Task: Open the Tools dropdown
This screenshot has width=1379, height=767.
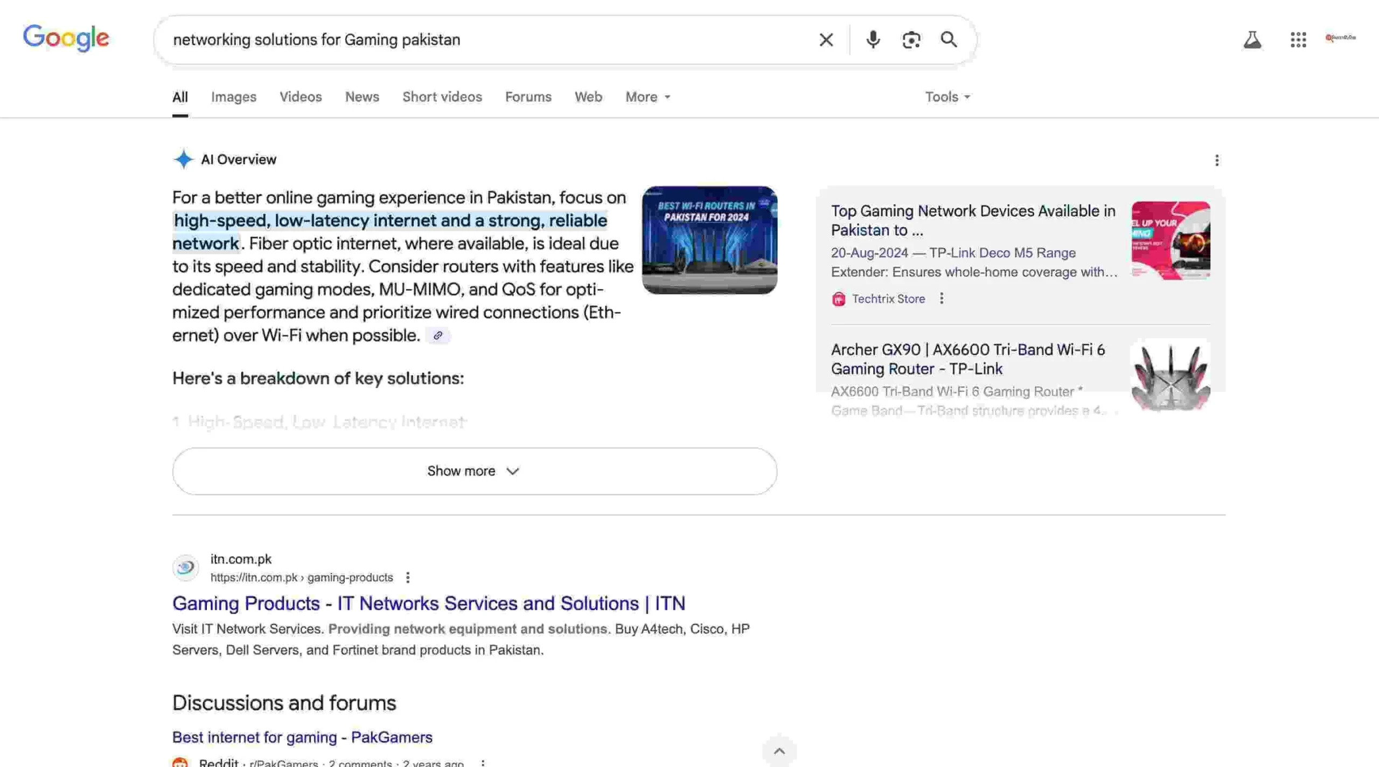Action: (x=946, y=97)
